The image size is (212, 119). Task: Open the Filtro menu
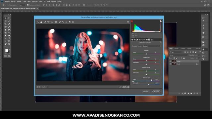[40, 1]
